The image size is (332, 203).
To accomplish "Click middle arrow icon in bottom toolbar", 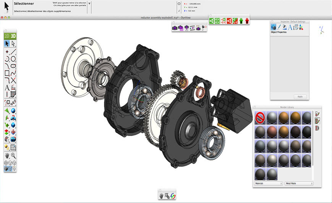I will tap(167, 196).
